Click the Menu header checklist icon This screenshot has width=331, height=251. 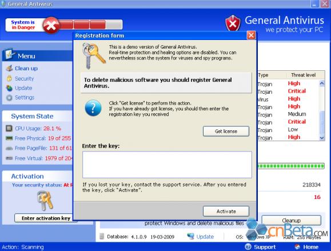(x=10, y=54)
